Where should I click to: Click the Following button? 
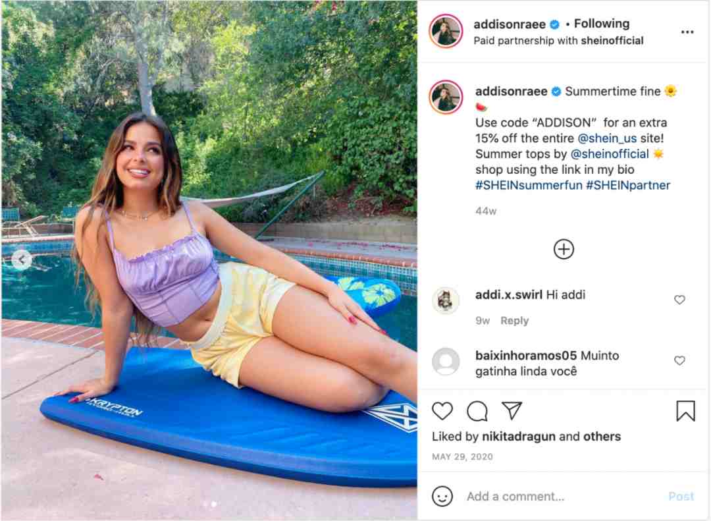tap(602, 24)
